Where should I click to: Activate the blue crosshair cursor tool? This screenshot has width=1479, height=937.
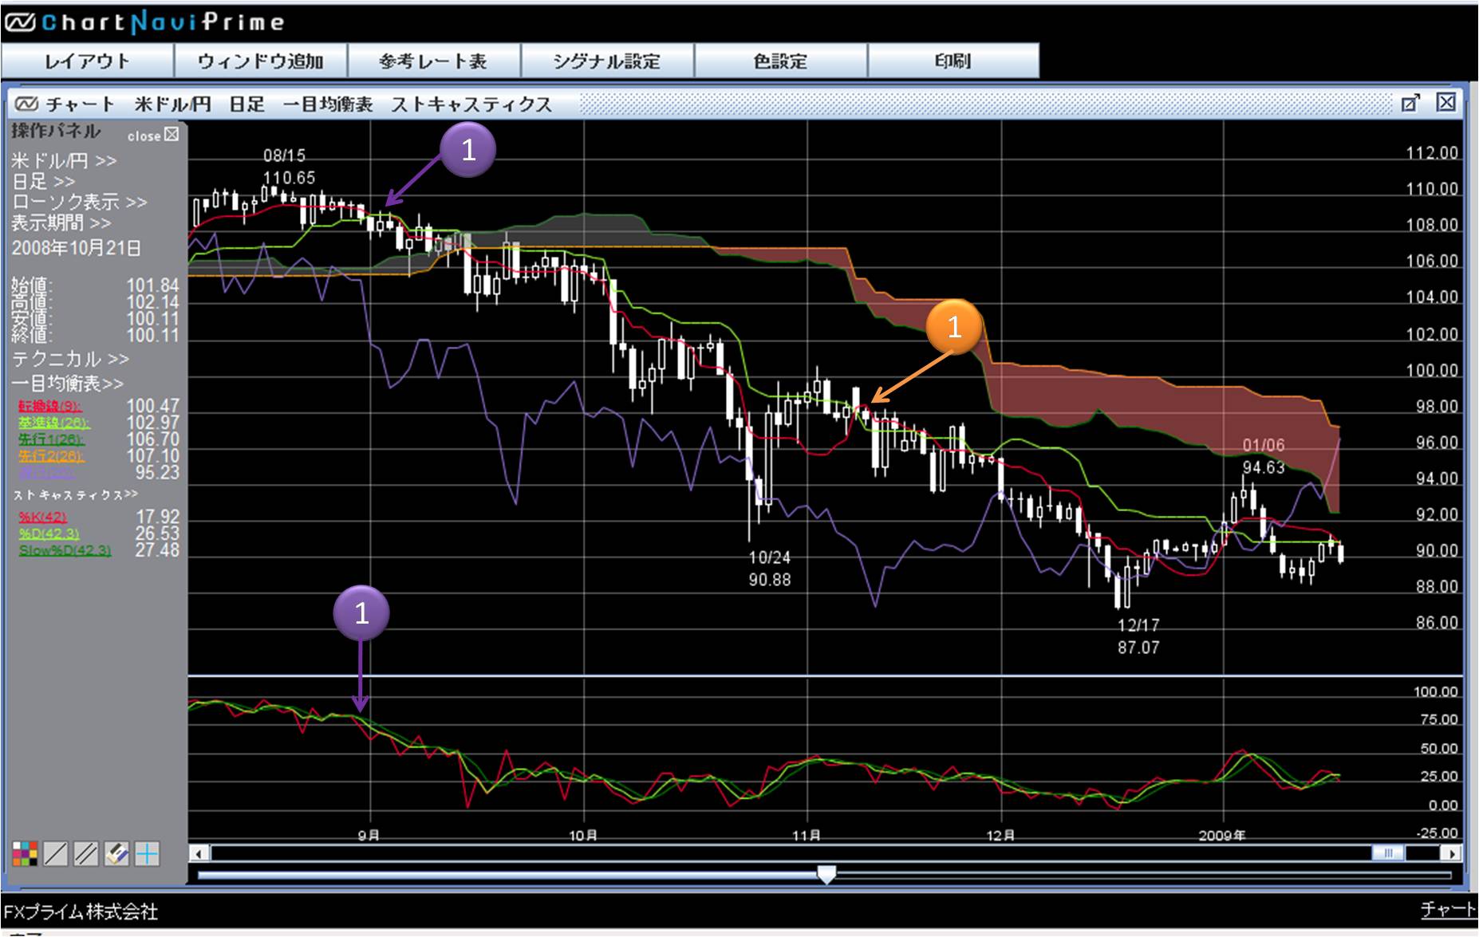click(147, 854)
